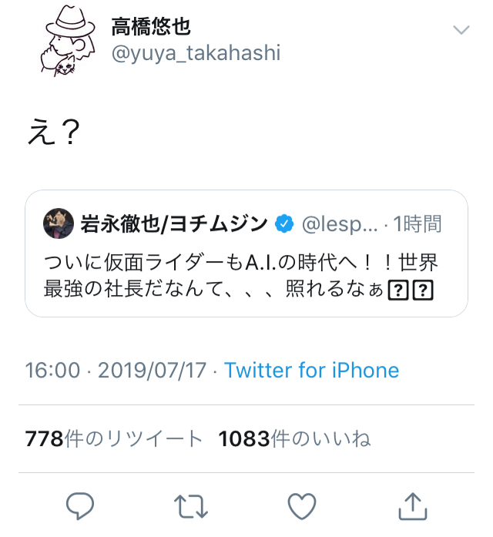The width and height of the screenshot is (493, 537).
Task: Open the Twitter for iPhone source link
Action: pyautogui.click(x=311, y=371)
